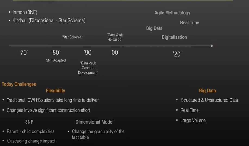Click the Real Time heading near timeline

190,23
